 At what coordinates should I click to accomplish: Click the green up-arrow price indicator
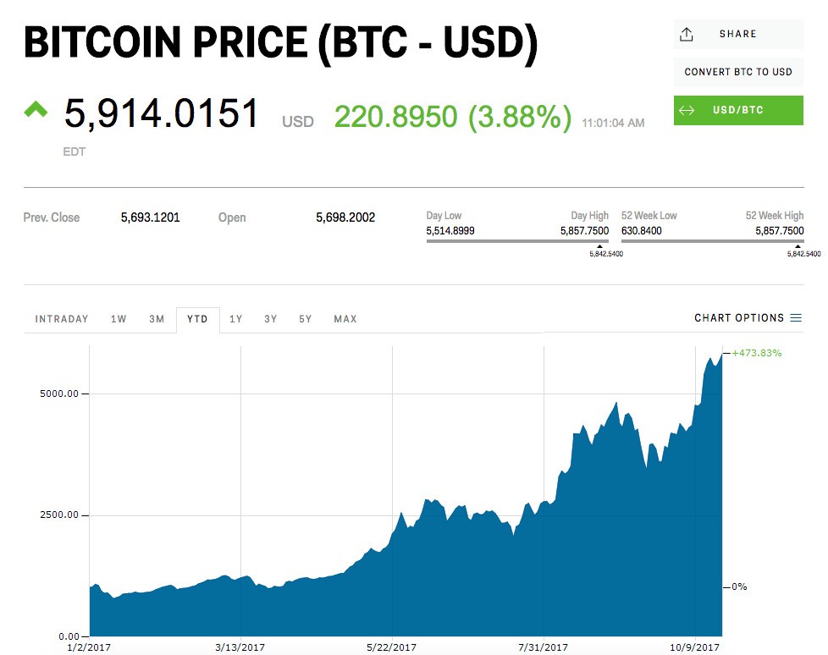pyautogui.click(x=36, y=109)
